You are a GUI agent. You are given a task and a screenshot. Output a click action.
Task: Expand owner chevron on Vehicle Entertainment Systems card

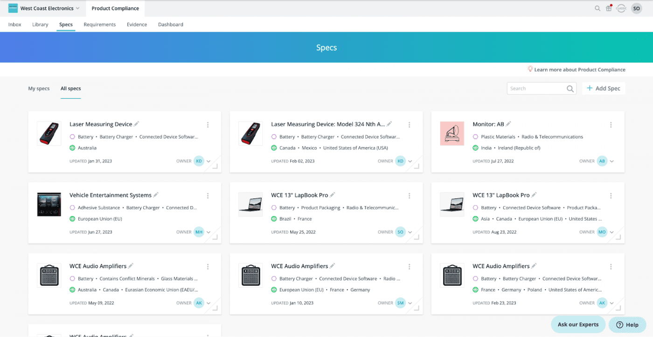pyautogui.click(x=208, y=232)
